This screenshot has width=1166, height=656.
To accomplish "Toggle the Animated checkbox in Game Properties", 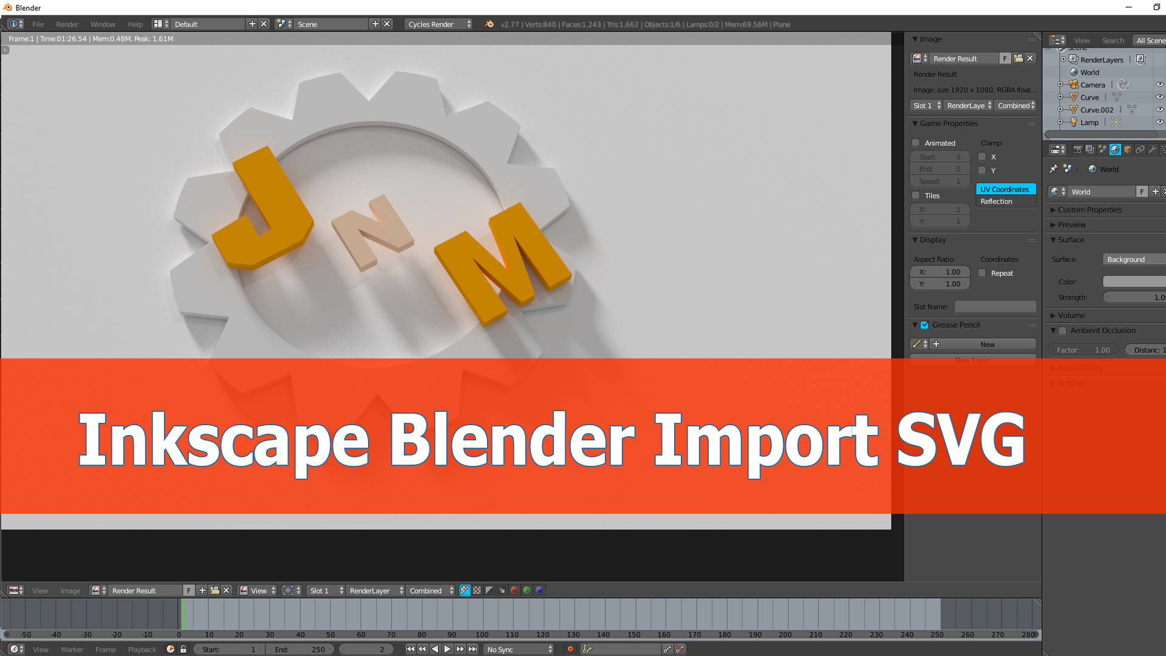I will pyautogui.click(x=916, y=143).
